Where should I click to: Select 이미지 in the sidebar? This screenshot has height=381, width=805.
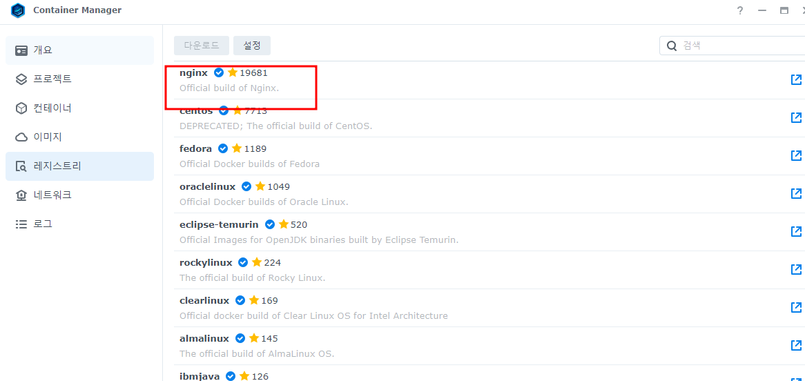(x=79, y=137)
